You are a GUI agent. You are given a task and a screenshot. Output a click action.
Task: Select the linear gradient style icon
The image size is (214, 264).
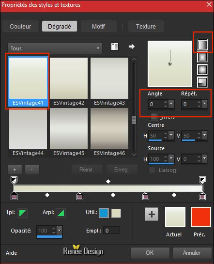[x=202, y=45]
